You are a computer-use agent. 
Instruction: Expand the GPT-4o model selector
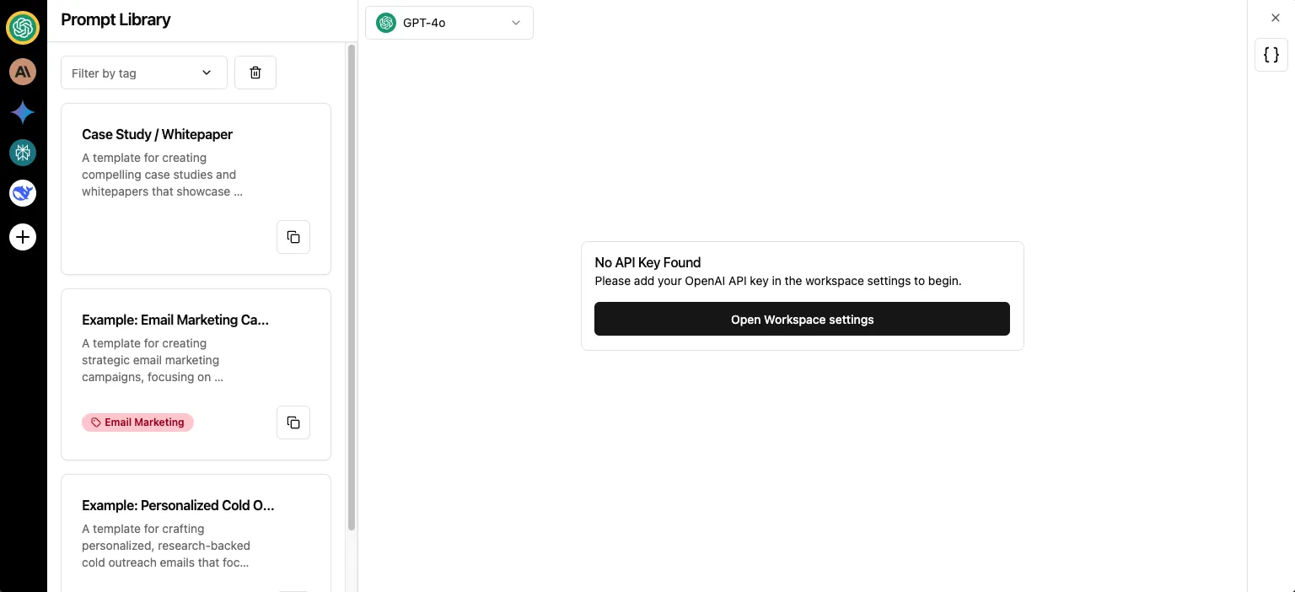pos(449,23)
